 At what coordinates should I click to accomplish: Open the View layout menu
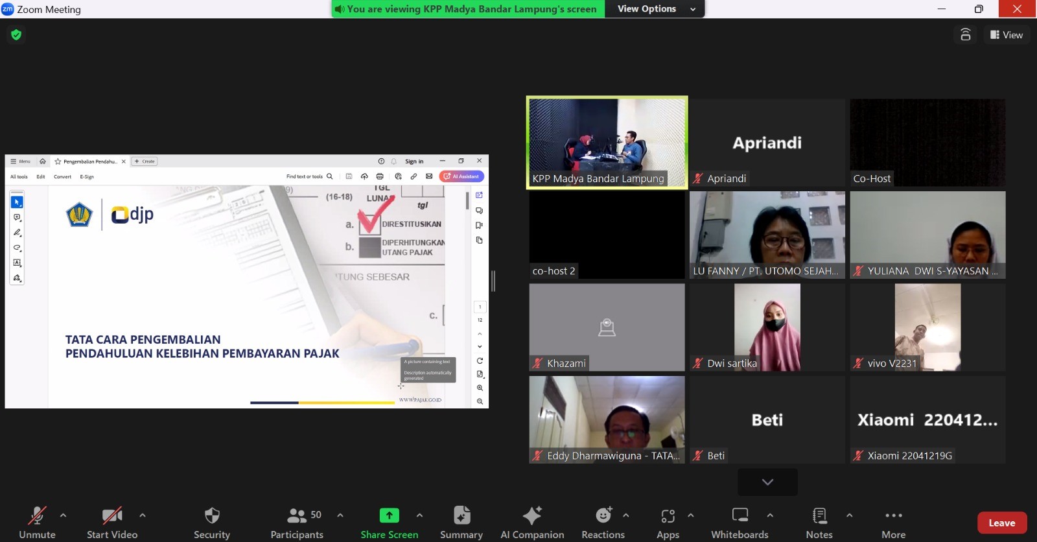[x=1007, y=35]
